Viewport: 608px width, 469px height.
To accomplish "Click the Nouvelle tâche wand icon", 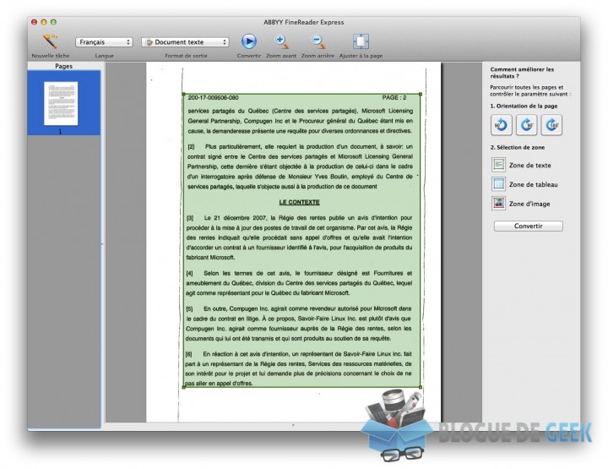I will (x=50, y=41).
